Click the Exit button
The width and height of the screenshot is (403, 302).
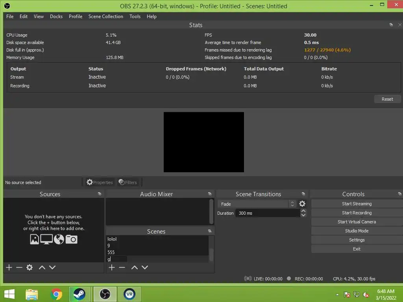point(357,249)
